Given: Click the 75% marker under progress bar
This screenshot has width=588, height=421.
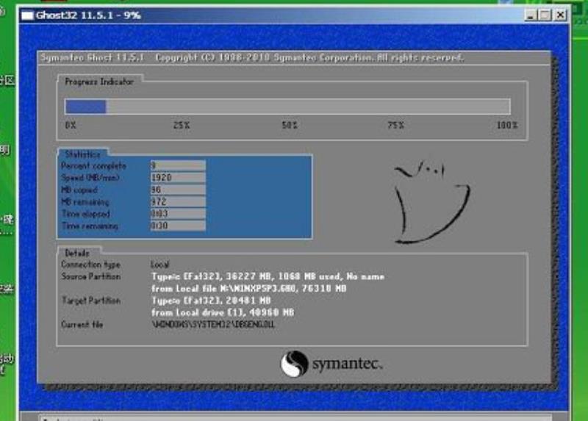Looking at the screenshot, I should (x=396, y=125).
